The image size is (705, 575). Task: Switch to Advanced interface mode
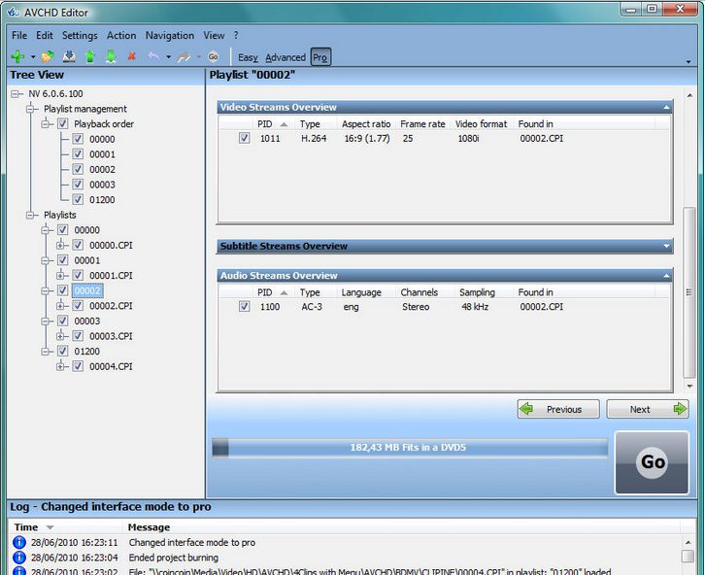click(285, 57)
